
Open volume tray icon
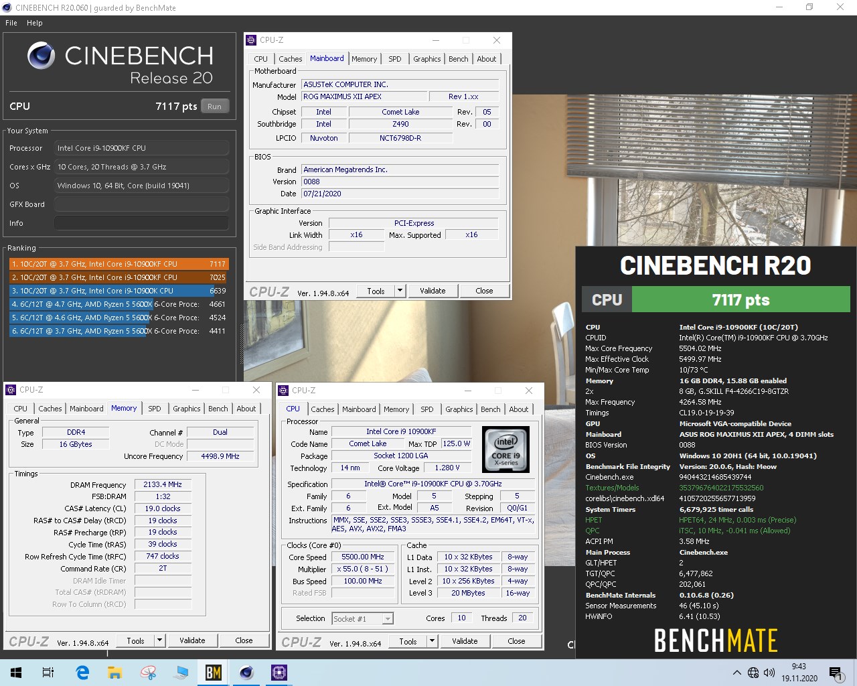[x=769, y=673]
